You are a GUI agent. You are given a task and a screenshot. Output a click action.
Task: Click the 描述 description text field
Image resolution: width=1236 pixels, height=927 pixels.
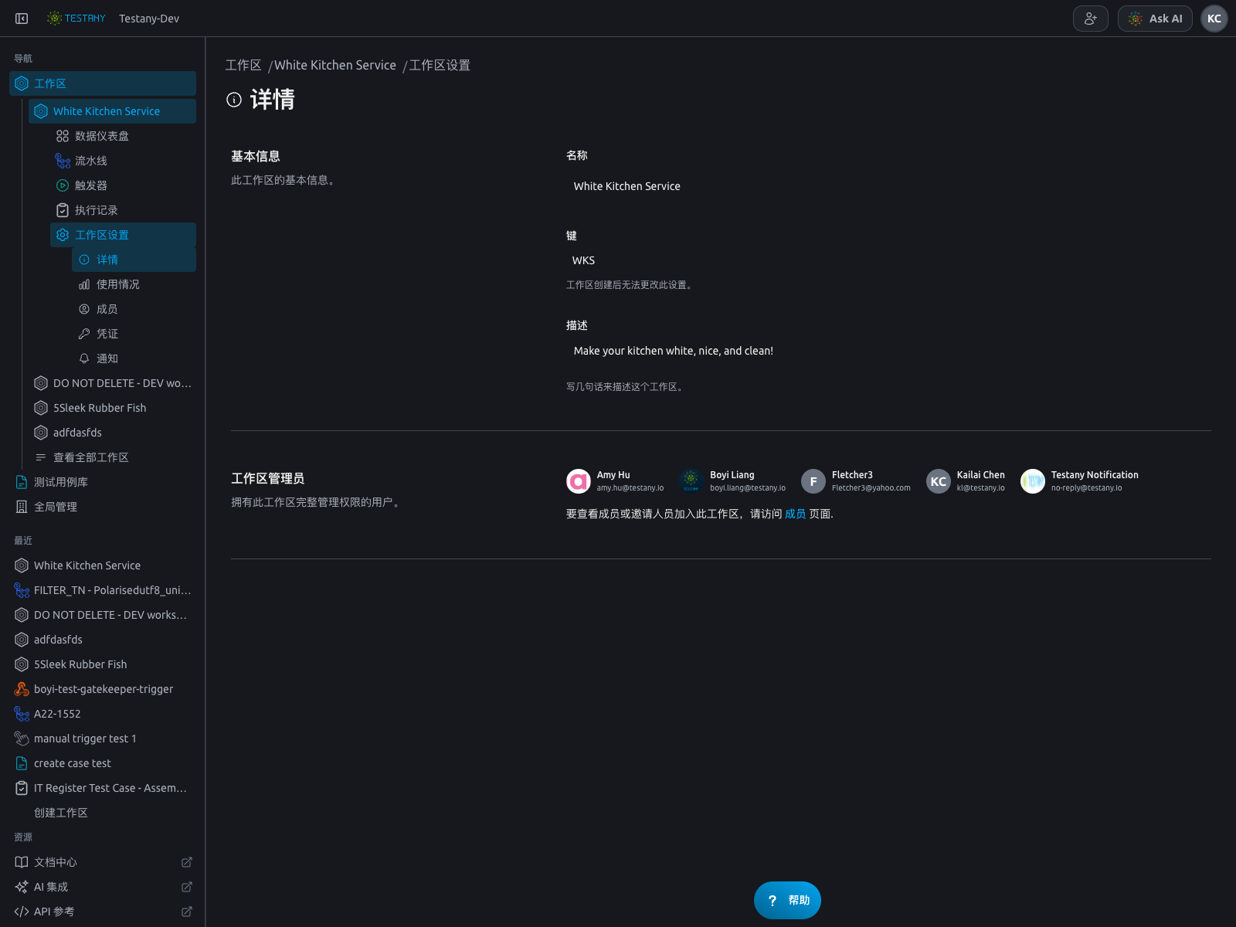888,351
